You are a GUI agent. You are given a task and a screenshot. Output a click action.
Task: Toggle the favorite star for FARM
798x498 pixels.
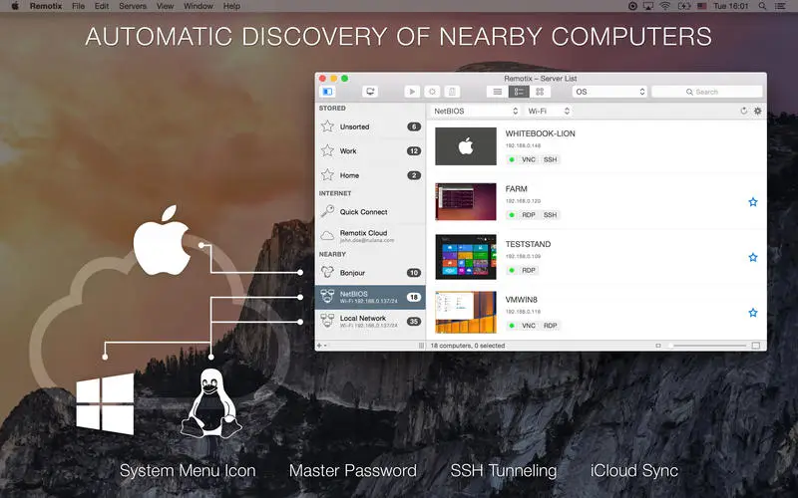point(753,202)
